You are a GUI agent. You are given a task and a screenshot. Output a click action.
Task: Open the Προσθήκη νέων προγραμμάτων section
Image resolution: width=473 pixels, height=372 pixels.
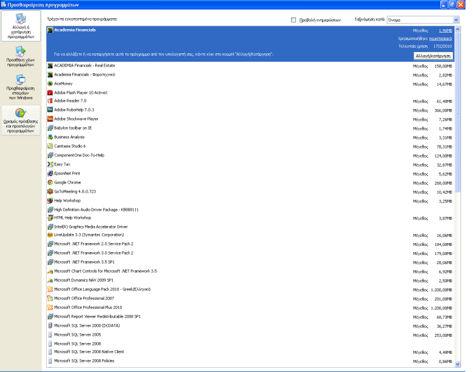(21, 56)
